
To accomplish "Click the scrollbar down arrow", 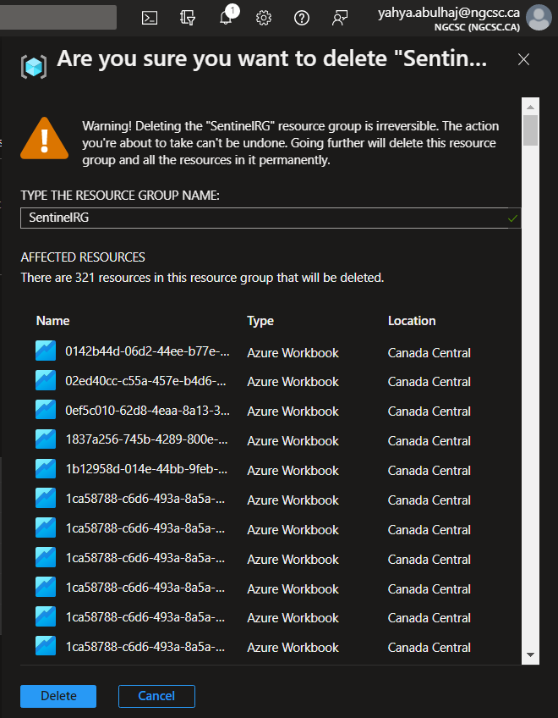I will point(531,654).
